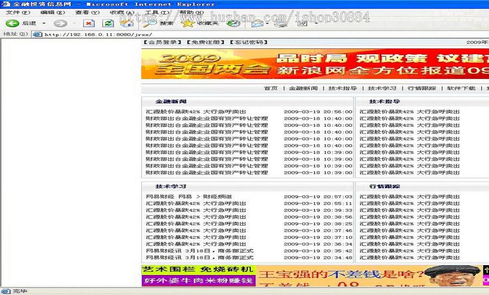Viewport: 489px width, 295px height.
Task: Click the Mail envelope icon
Action: point(257,23)
